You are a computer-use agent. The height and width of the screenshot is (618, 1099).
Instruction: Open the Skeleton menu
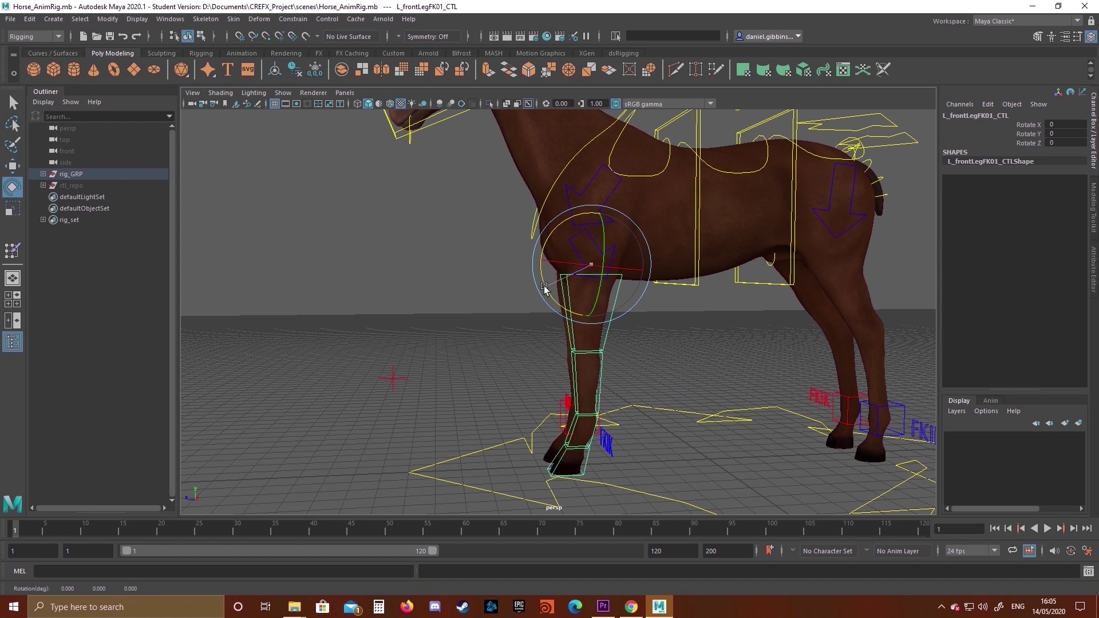click(205, 19)
